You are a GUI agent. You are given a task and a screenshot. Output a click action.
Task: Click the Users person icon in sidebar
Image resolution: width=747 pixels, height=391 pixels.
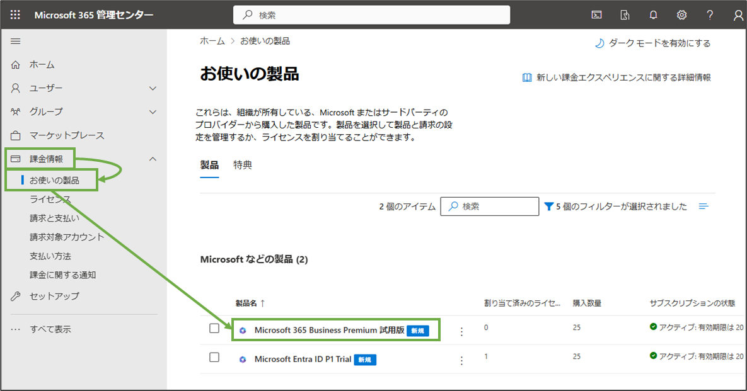click(x=16, y=88)
